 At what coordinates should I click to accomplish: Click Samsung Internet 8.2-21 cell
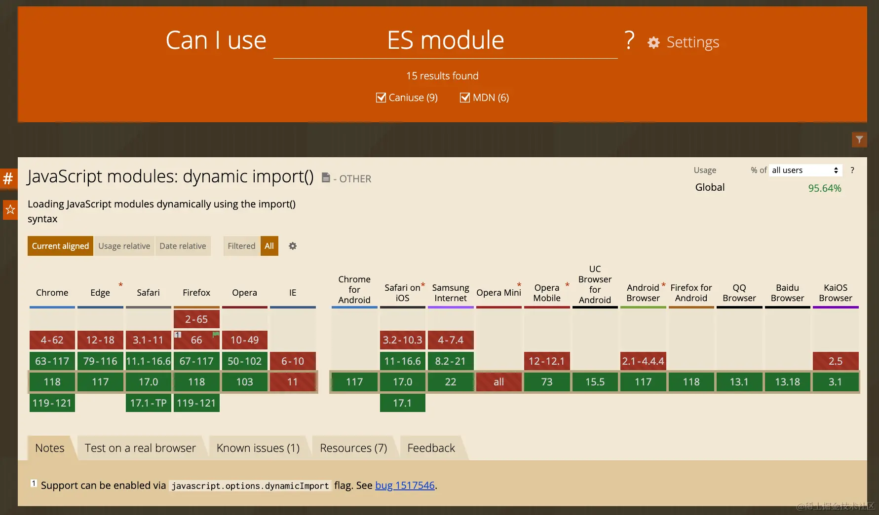pos(451,361)
